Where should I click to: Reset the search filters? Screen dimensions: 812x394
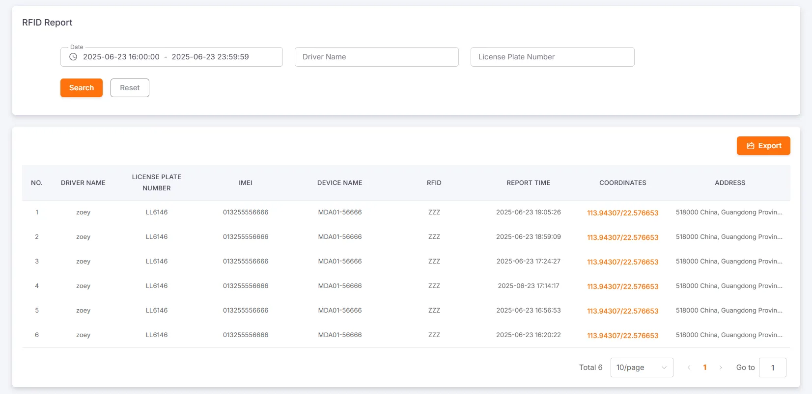click(130, 88)
